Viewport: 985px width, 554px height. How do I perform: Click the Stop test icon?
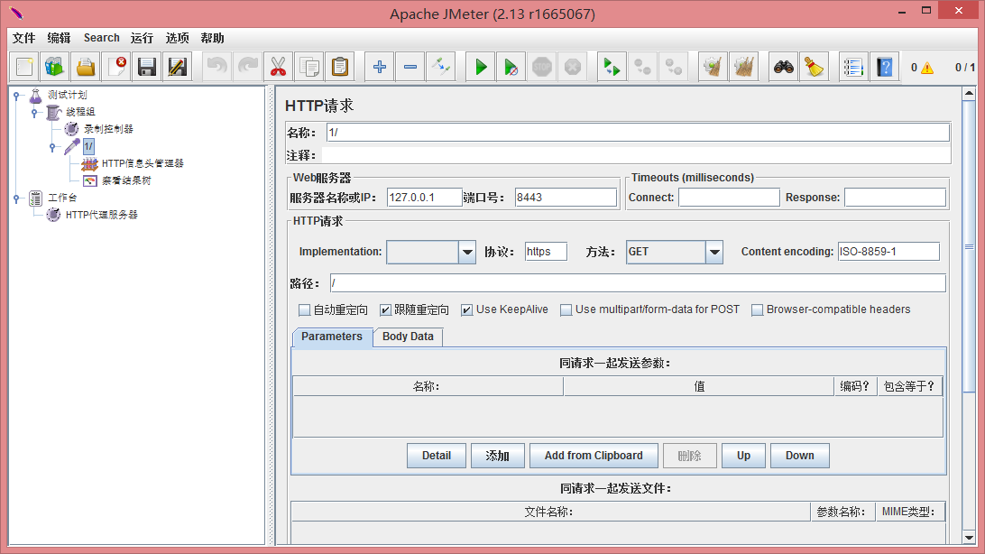(x=542, y=67)
